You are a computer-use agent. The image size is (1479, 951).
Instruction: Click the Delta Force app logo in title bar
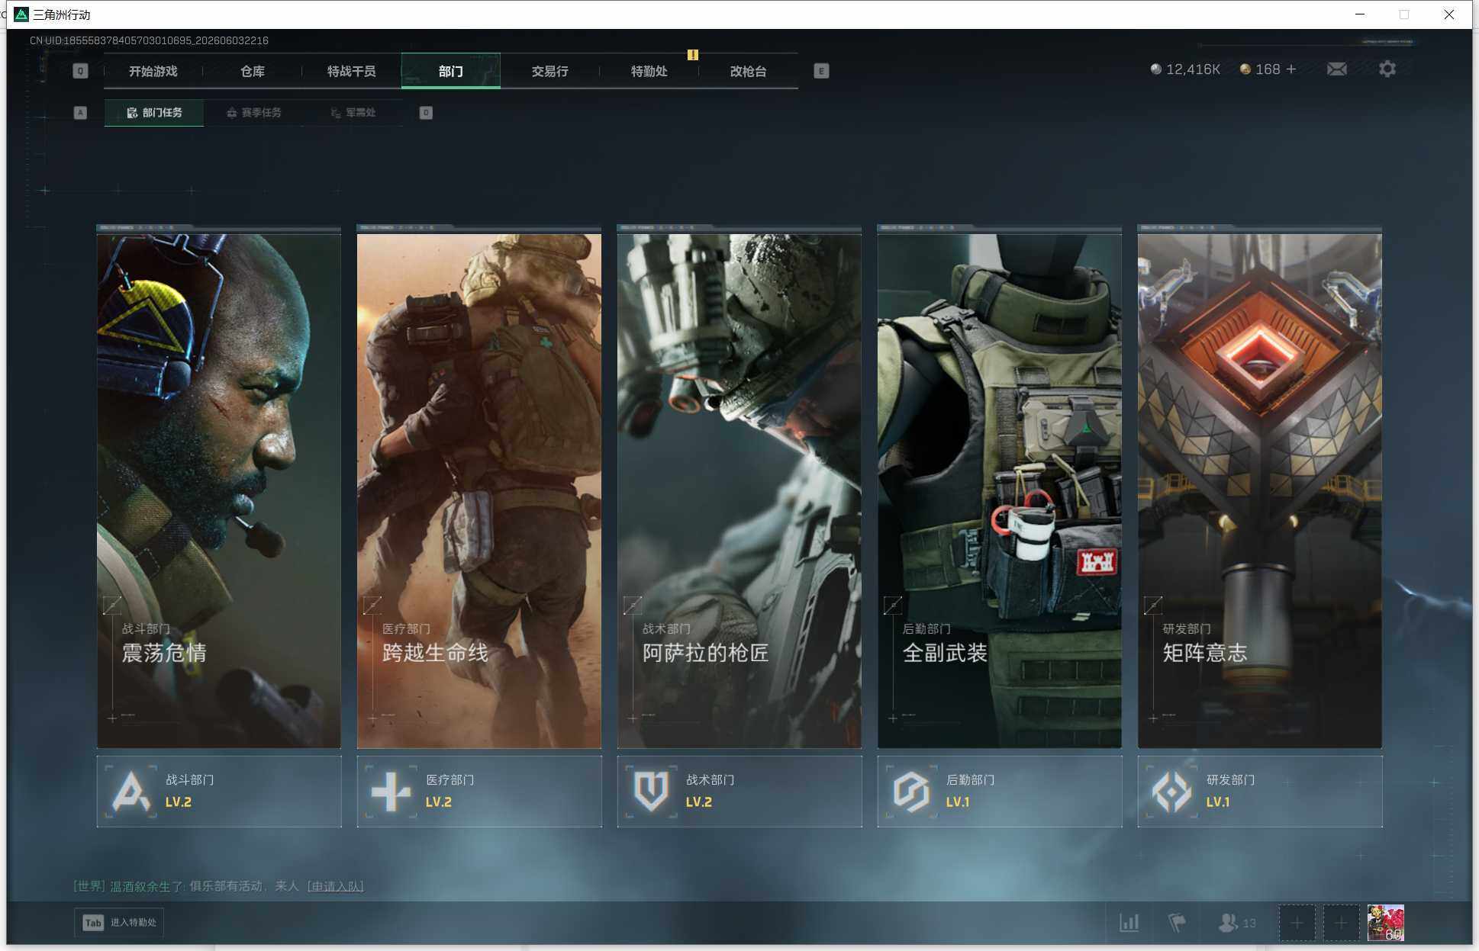point(21,14)
